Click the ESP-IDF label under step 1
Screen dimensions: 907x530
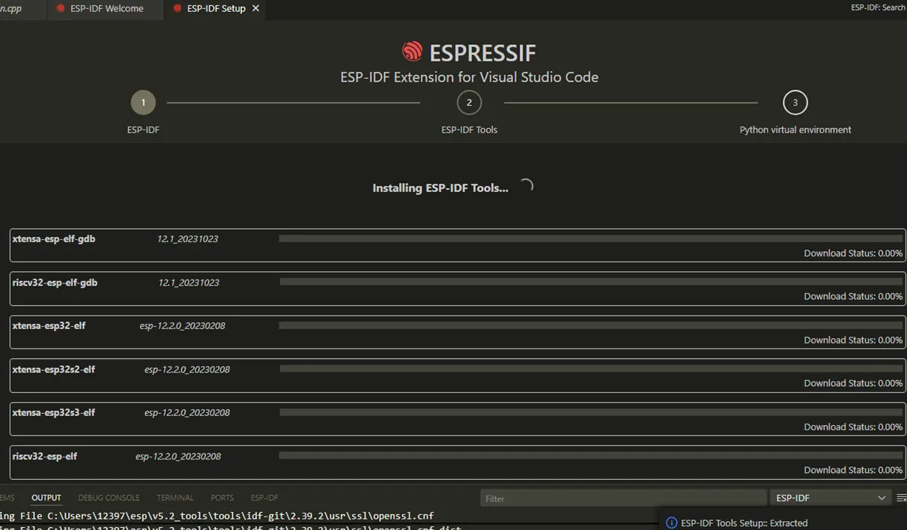(143, 130)
